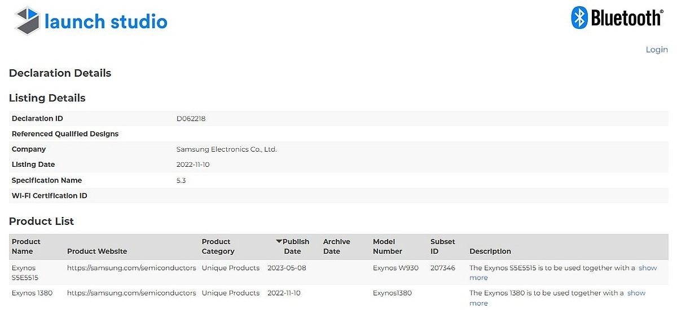
Task: Sort by the Description column header
Action: pos(490,251)
